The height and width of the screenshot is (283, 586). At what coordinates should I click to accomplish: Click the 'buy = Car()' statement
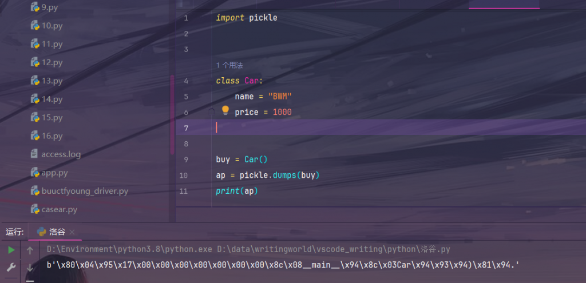(x=242, y=160)
